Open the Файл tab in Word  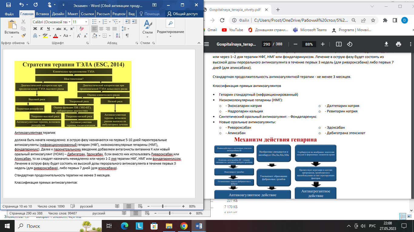click(9, 14)
